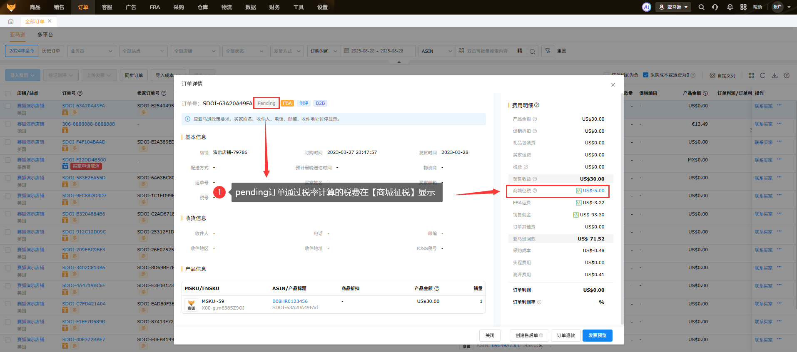Click the download export icon

[775, 75]
